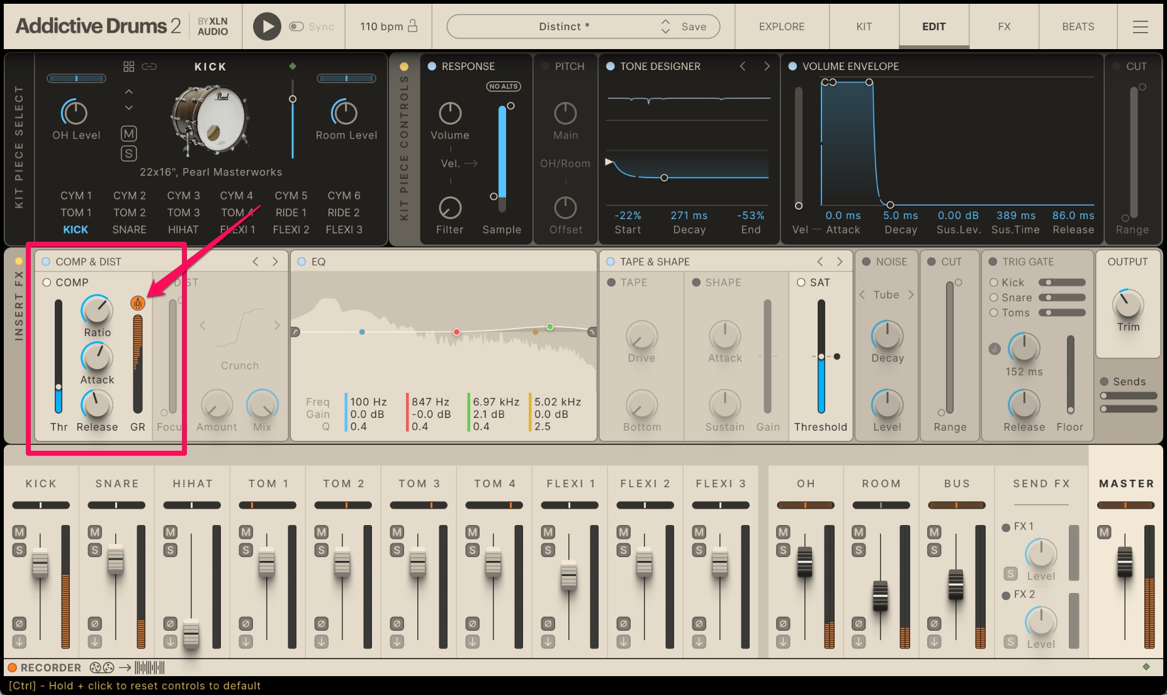Click the recorder tape reels icon
The width and height of the screenshot is (1167, 695).
102,668
